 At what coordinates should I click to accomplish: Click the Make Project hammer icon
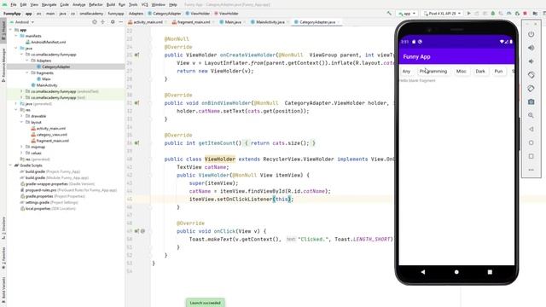coord(389,14)
